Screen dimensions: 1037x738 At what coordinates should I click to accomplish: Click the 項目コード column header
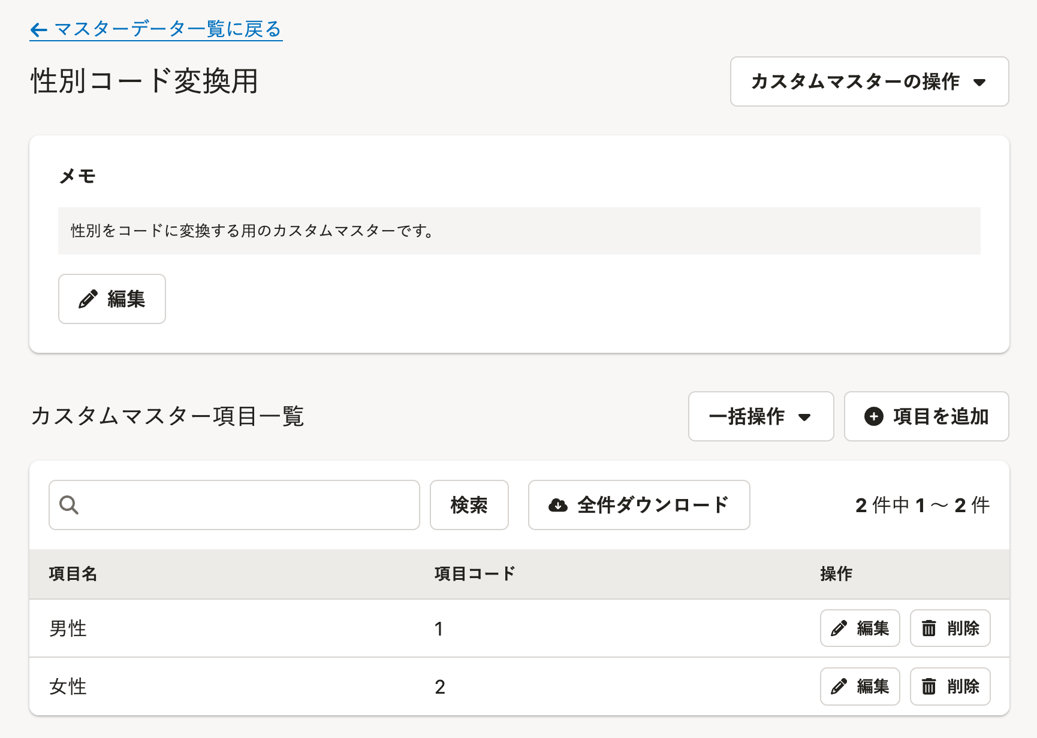pyautogui.click(x=475, y=574)
